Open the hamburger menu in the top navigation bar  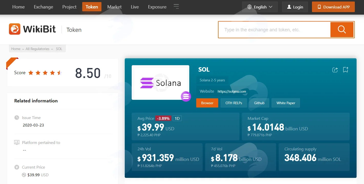[176, 7]
